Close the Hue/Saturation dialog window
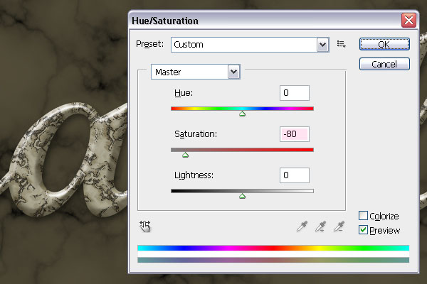427x284 pixels. (408, 20)
